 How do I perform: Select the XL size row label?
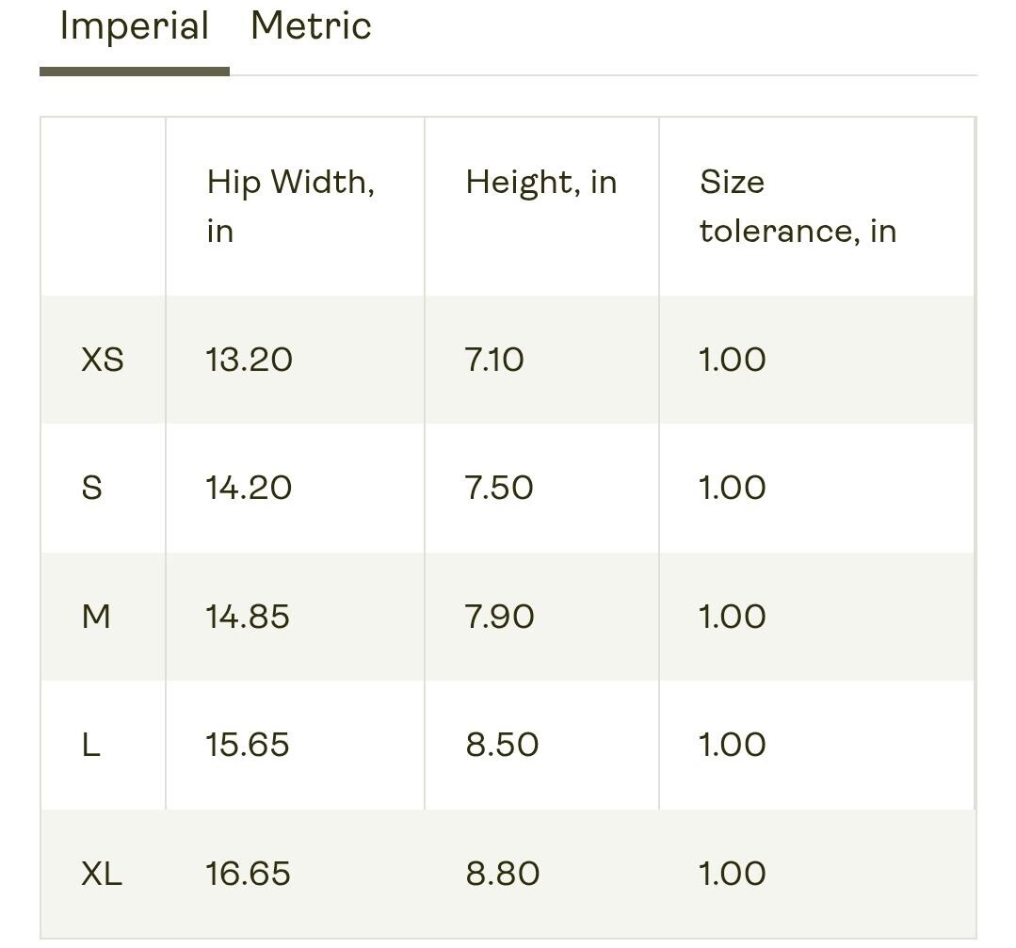pyautogui.click(x=102, y=874)
